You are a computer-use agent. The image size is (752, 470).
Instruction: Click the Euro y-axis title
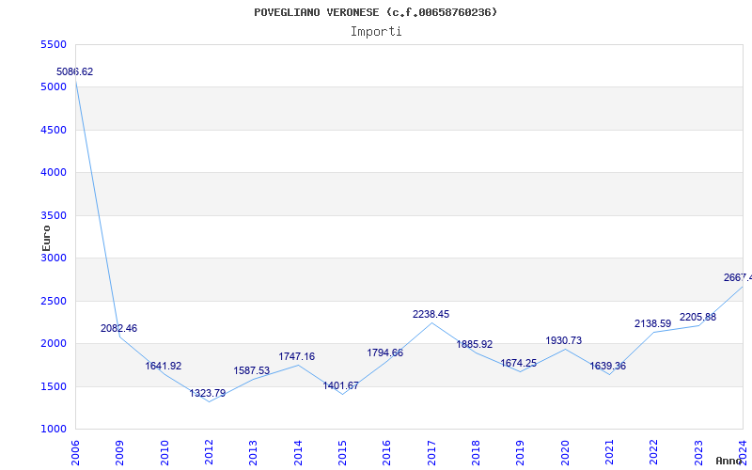click(46, 239)
